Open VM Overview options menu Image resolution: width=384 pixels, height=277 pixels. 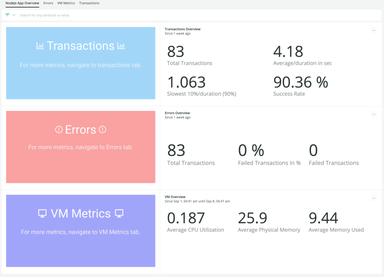[x=373, y=198]
